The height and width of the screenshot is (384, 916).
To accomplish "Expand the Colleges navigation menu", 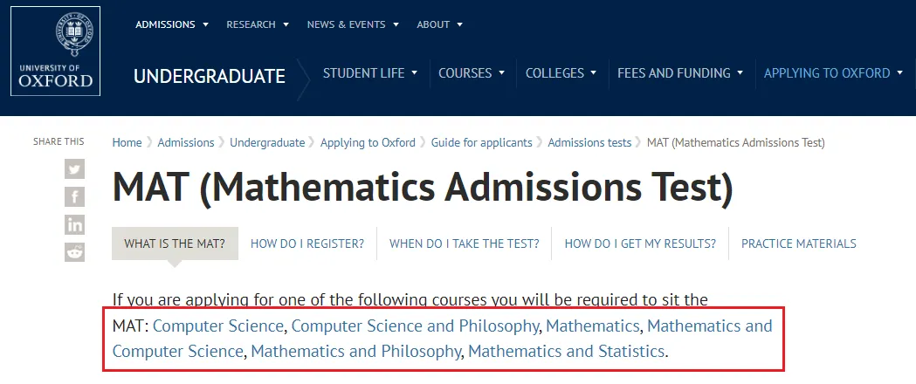I will 561,73.
